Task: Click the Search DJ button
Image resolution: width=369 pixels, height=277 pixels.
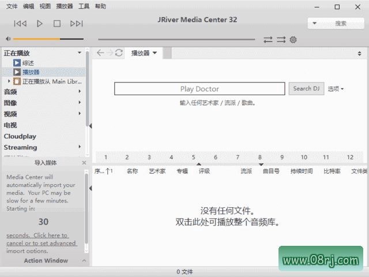Action: click(x=306, y=88)
